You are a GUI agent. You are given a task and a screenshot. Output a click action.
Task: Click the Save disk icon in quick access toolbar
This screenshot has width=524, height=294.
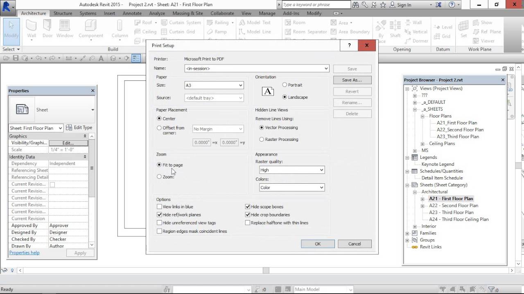point(16,58)
